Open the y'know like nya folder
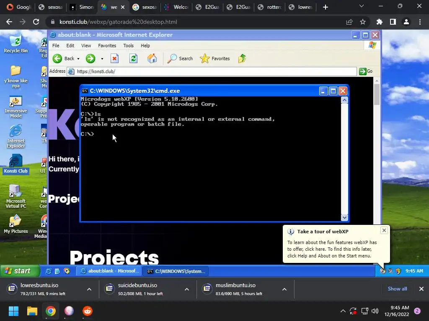 (x=16, y=76)
